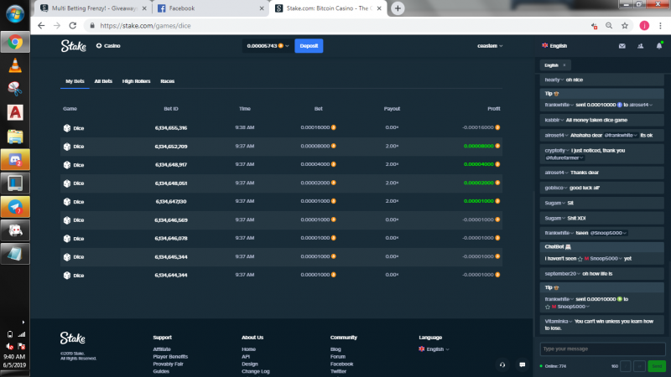This screenshot has height=377, width=671.
Task: Open the Forum footer link
Action: click(338, 357)
